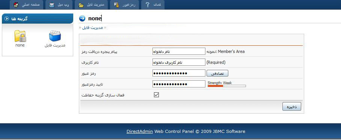Click the blue file manager bucket icon
Screen dimensions: 341x140
(55, 36)
